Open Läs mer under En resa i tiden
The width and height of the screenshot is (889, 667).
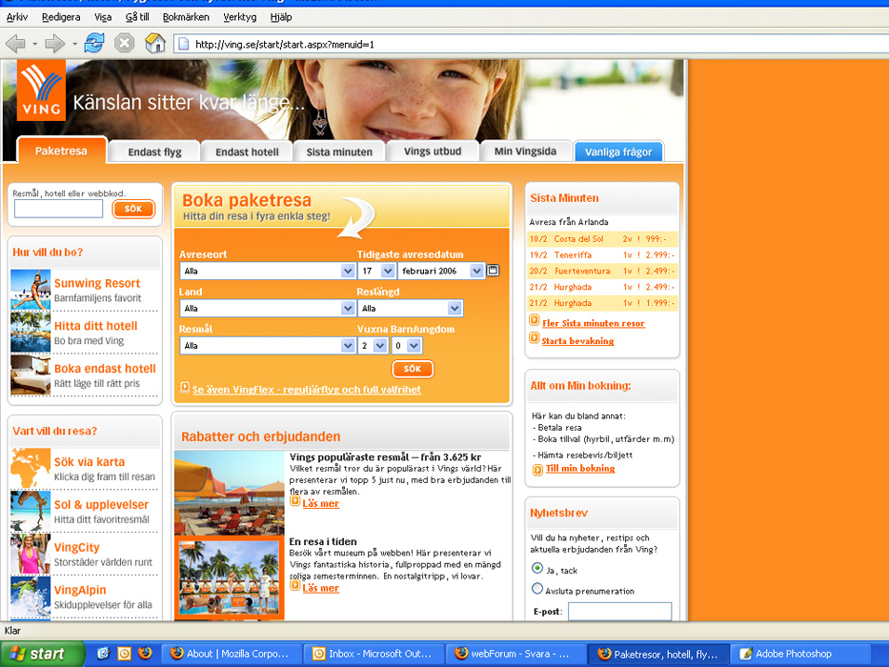(320, 588)
